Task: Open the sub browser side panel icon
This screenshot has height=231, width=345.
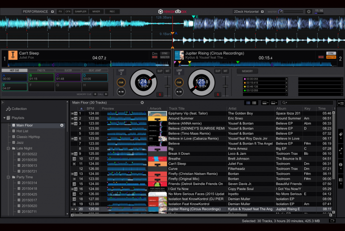Action: (x=341, y=180)
